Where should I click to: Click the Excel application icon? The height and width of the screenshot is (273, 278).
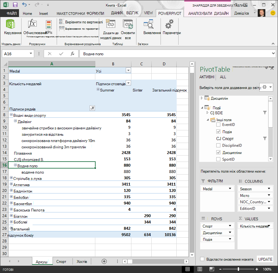[6, 5]
